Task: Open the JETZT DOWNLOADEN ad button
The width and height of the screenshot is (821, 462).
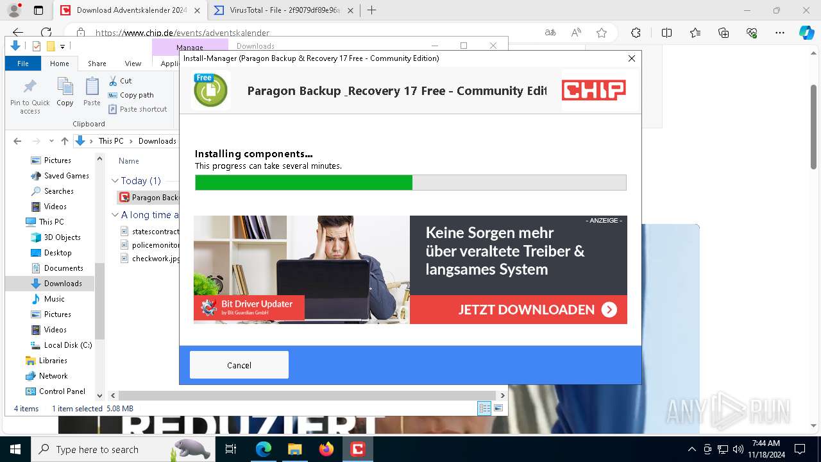Action: pyautogui.click(x=518, y=310)
